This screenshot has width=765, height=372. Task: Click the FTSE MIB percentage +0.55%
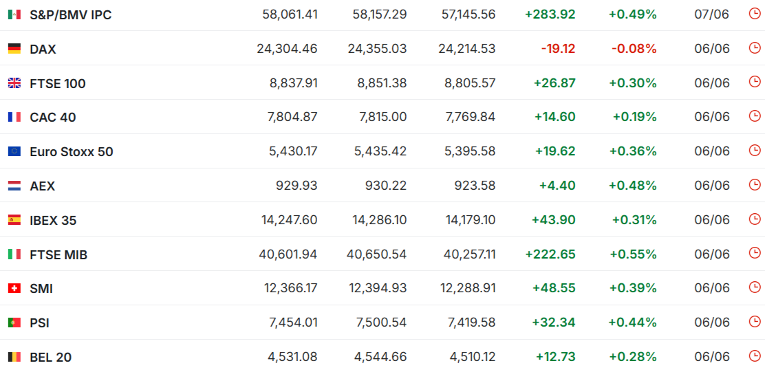632,254
